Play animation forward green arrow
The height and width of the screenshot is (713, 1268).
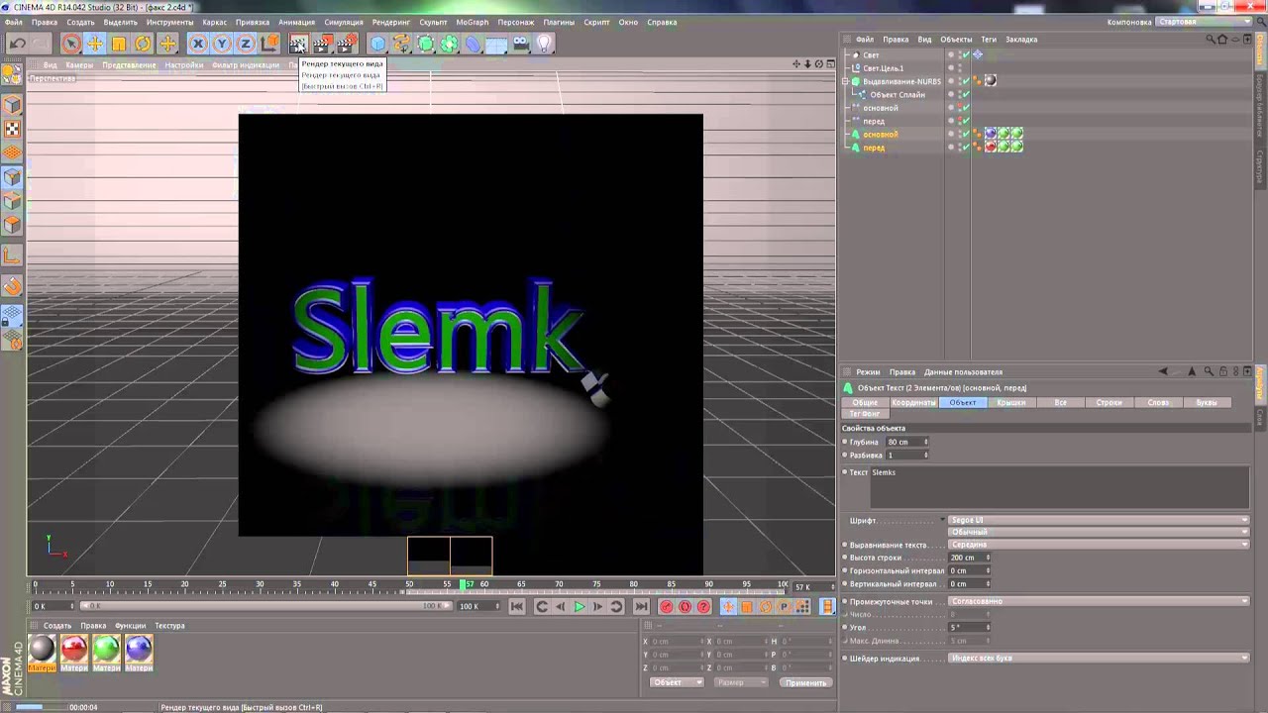pyautogui.click(x=580, y=606)
